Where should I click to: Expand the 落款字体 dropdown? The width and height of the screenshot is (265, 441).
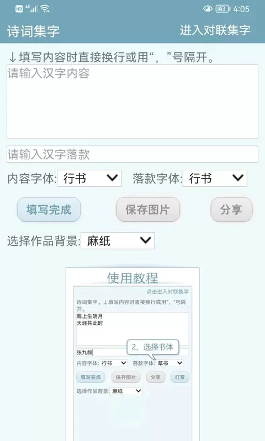click(215, 178)
